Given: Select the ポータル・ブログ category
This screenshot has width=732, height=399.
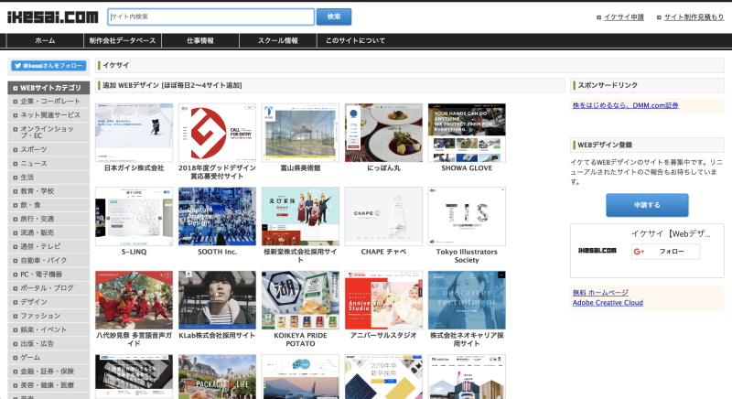Looking at the screenshot, I should point(48,288).
